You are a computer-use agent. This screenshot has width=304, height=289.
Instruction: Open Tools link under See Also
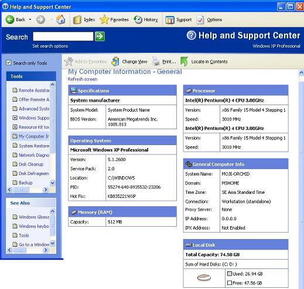[x=24, y=236]
